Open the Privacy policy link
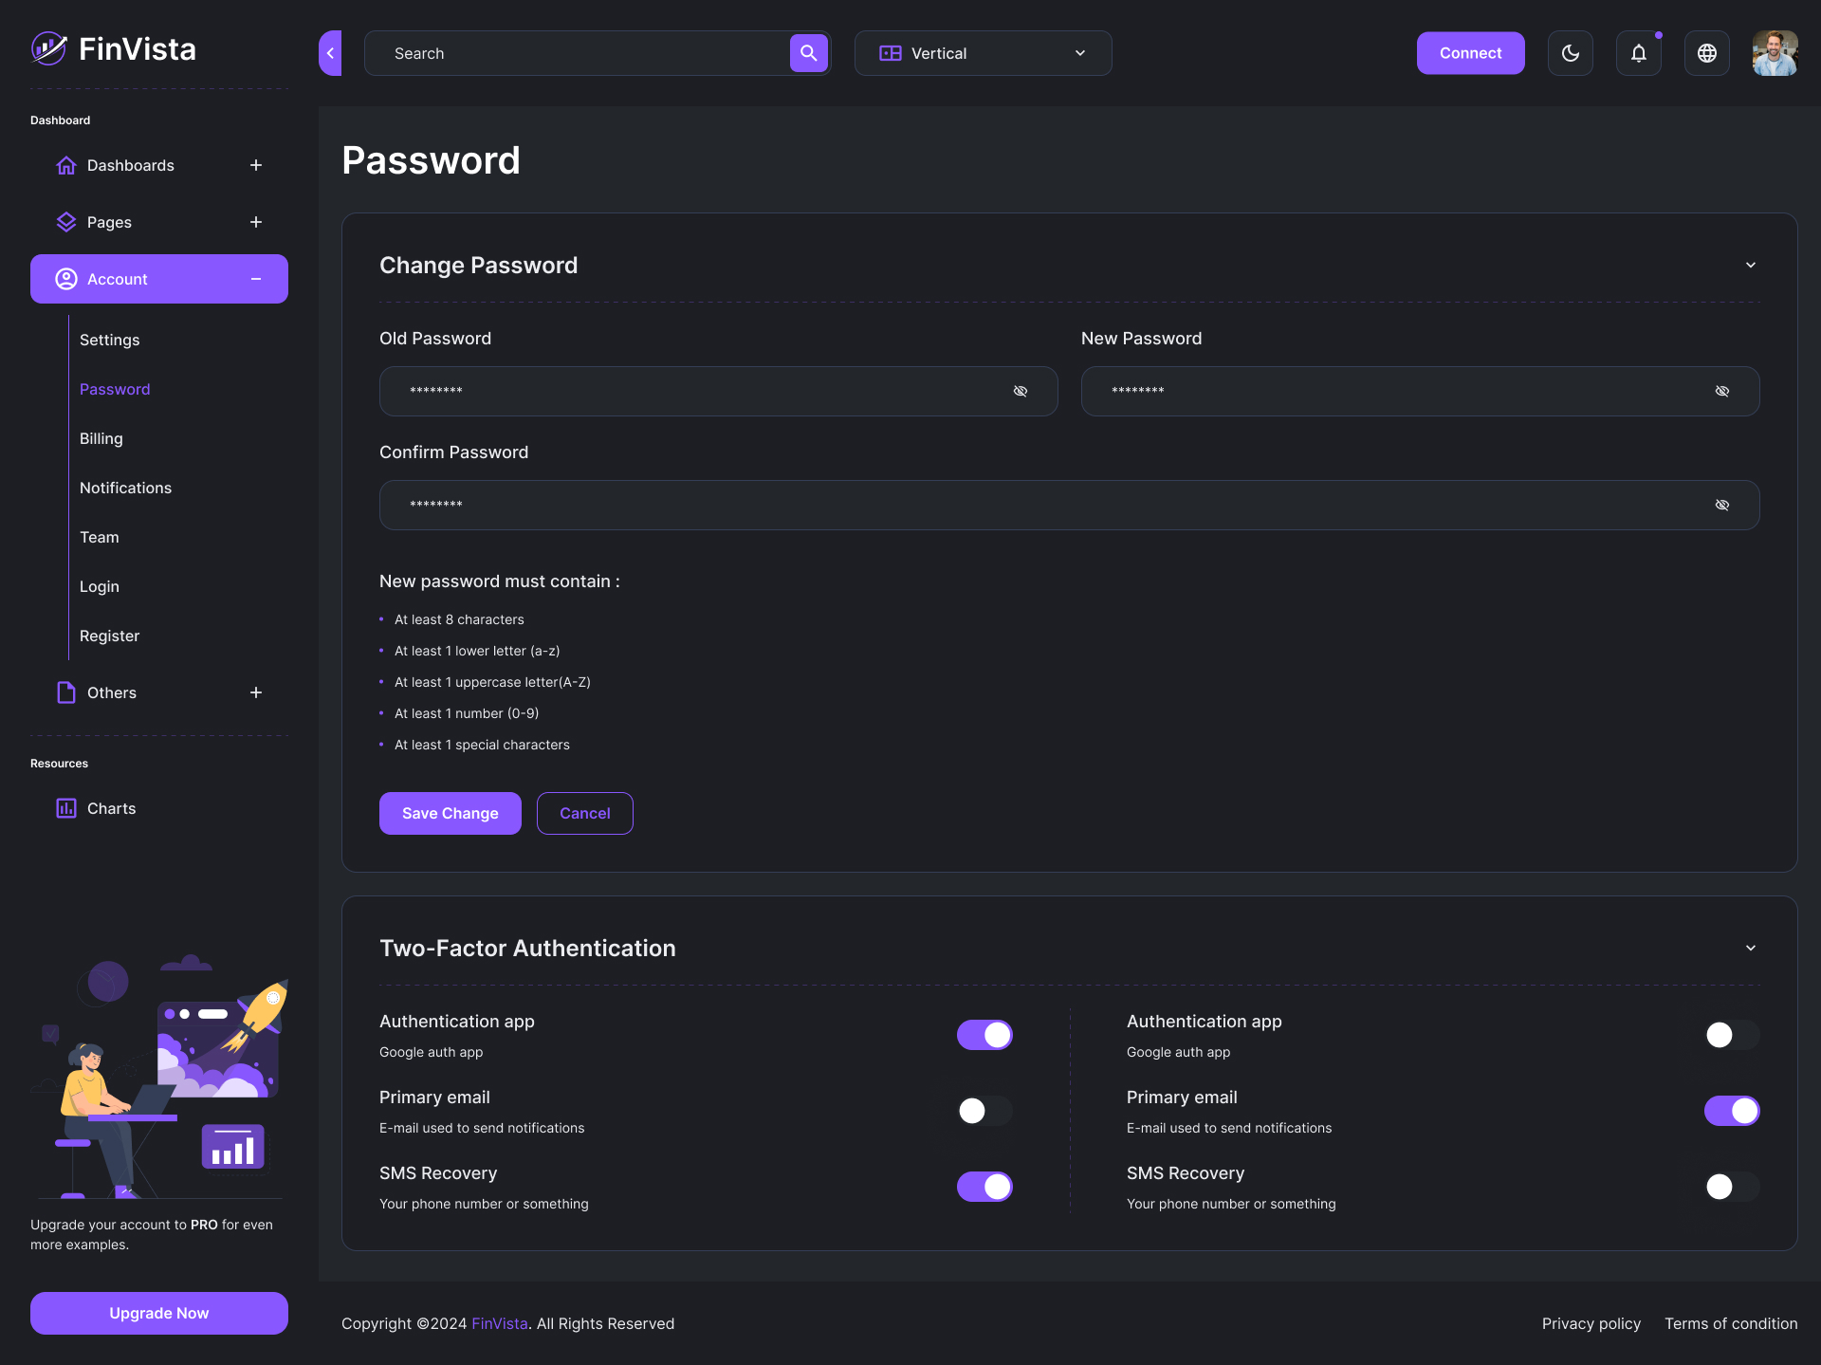Screen dimensions: 1821x1365 [1591, 1323]
